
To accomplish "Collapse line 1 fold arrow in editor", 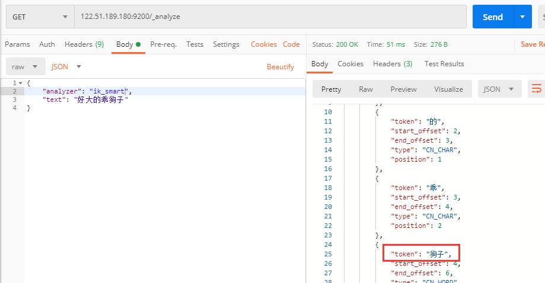I will click(x=21, y=83).
